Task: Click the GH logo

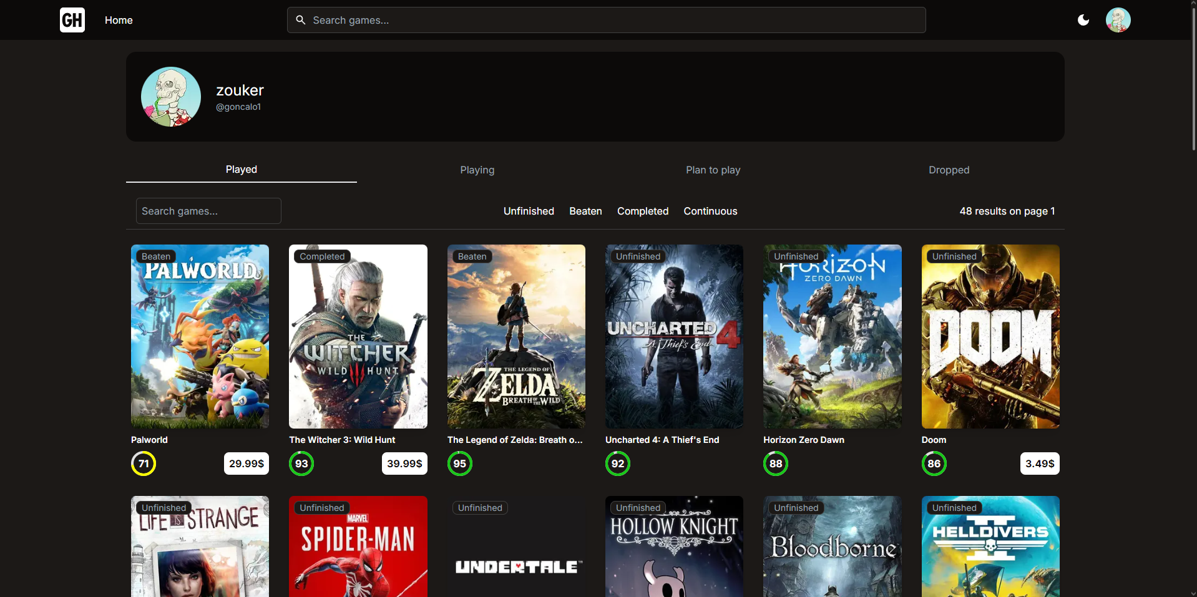Action: point(72,19)
